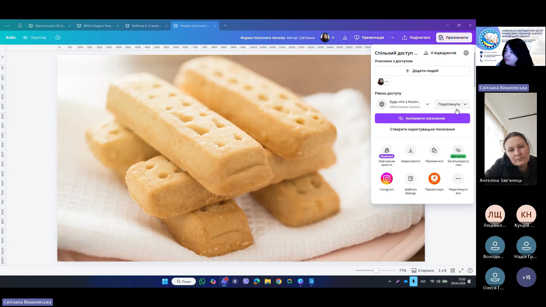Expand the Переглянути permission dropdown
546x307 pixels.
pyautogui.click(x=452, y=104)
